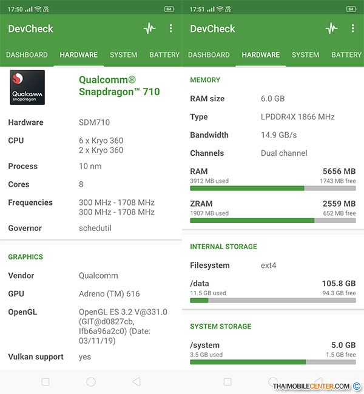Tap the INTERNAL STORAGE section header
Viewport: 364px width, 394px height.
click(223, 247)
